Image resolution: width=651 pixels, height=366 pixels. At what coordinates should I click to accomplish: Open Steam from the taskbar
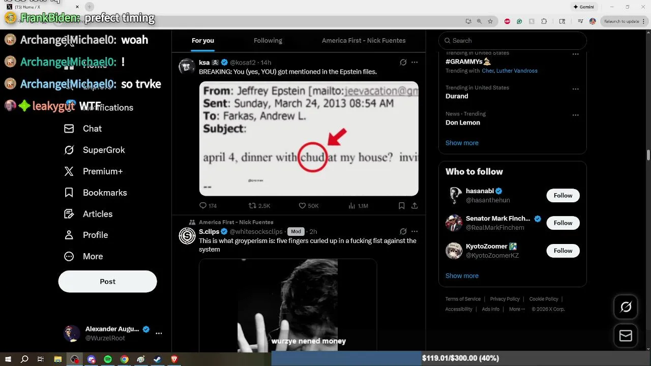(158, 359)
